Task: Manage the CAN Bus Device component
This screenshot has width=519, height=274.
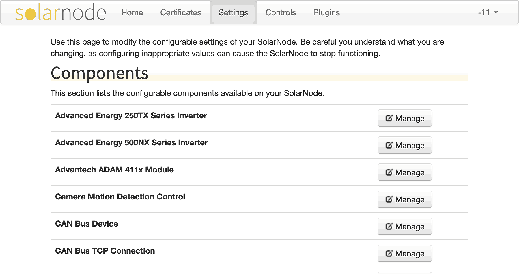Action: click(404, 226)
